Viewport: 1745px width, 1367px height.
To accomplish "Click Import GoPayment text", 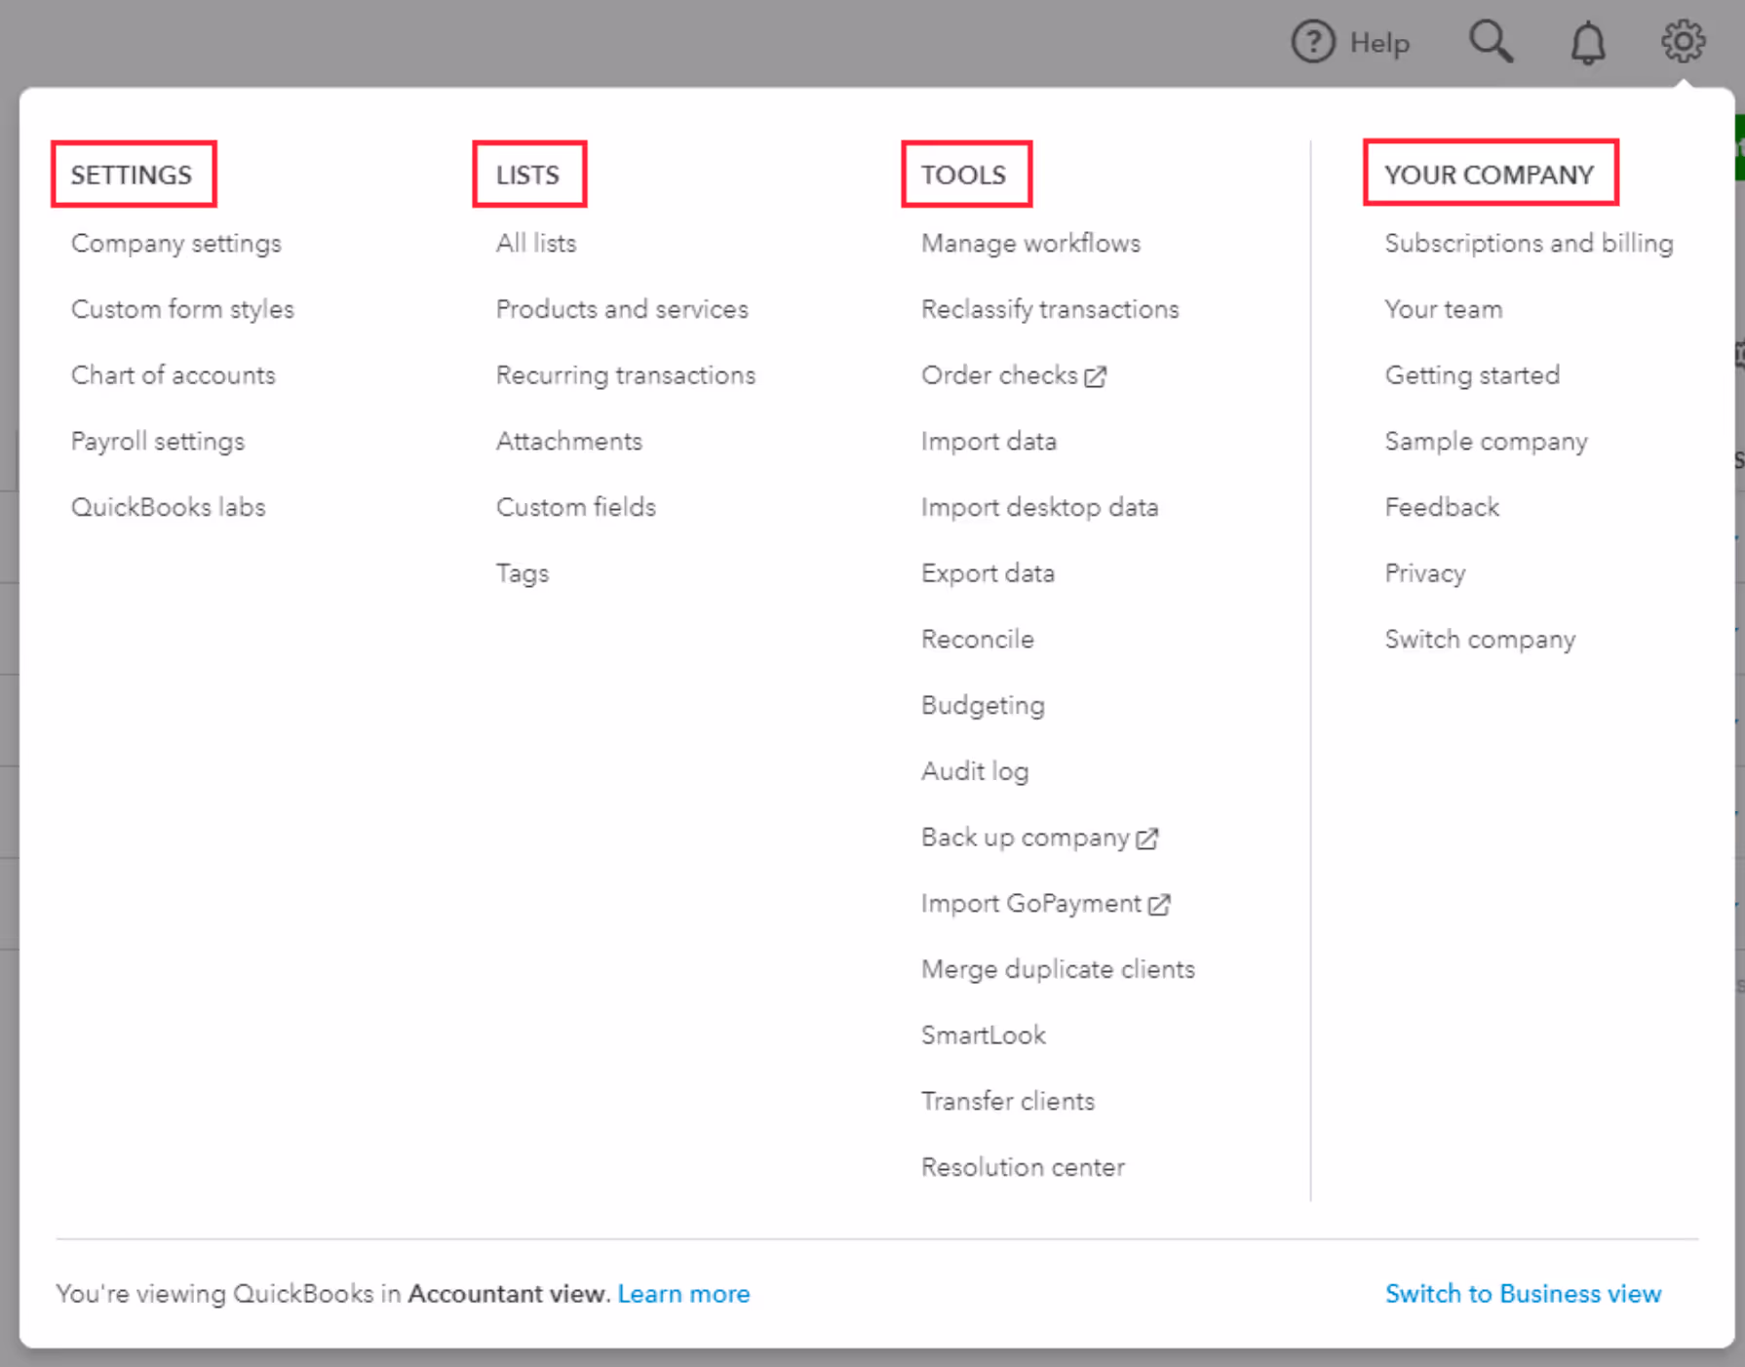I will pos(1031,904).
